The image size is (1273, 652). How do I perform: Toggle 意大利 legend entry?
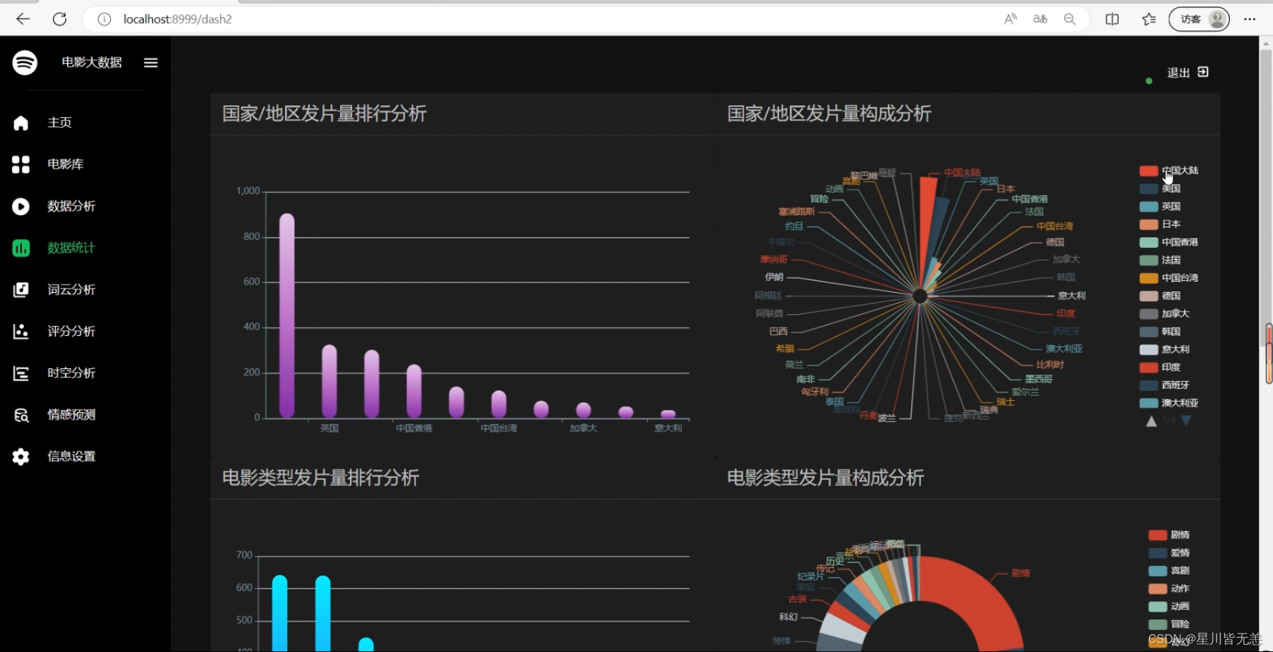[1165, 350]
